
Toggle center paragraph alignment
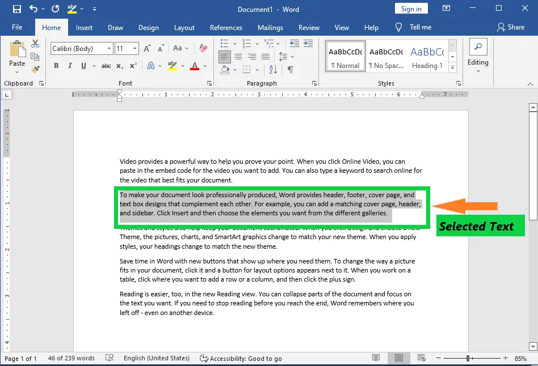coord(239,56)
